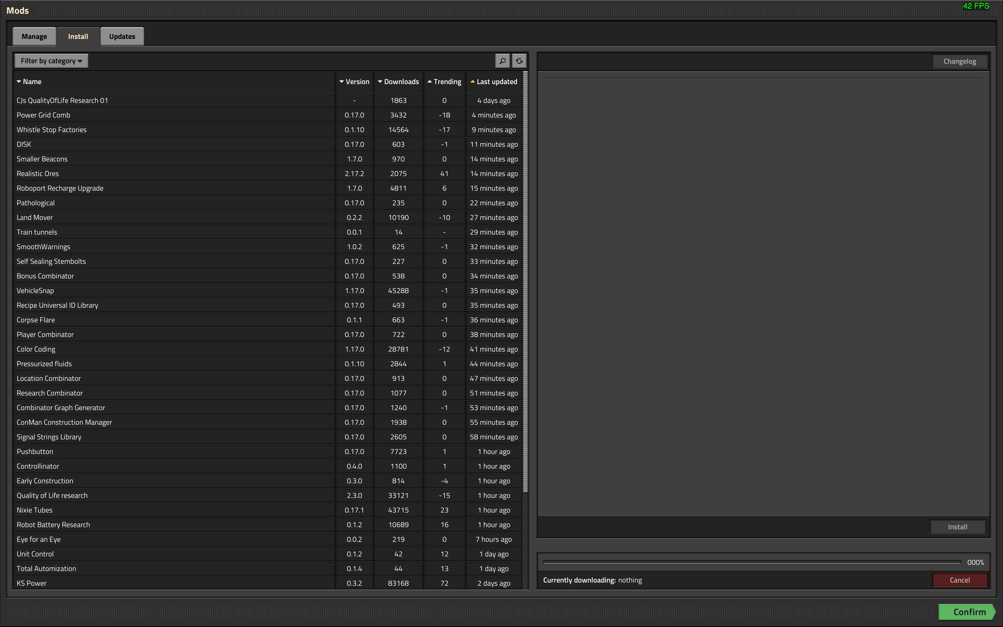Click the Install button in details panel
This screenshot has height=627, width=1003.
coord(957,527)
